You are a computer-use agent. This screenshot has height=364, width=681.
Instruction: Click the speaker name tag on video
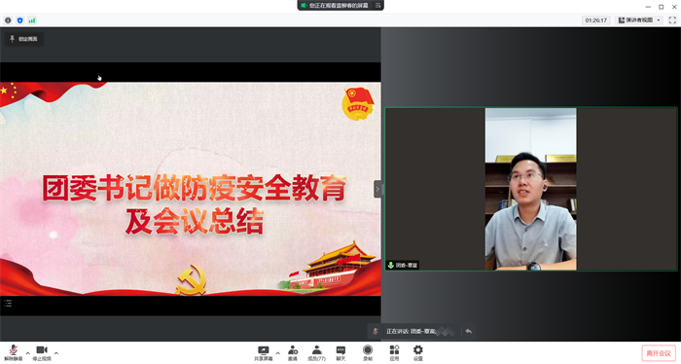coord(403,265)
